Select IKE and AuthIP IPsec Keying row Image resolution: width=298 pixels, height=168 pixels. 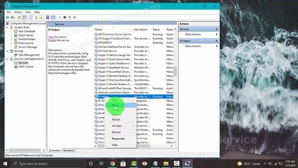[134, 88]
